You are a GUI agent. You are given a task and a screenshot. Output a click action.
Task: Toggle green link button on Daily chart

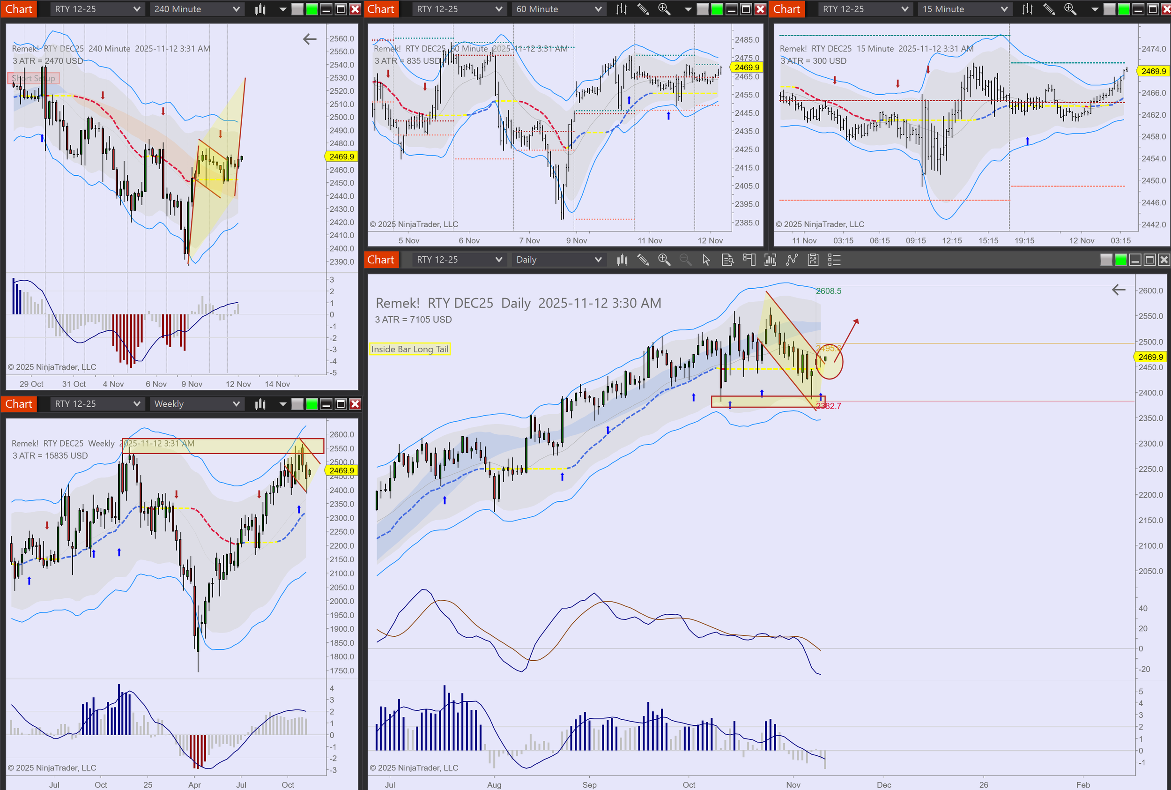click(x=1120, y=260)
